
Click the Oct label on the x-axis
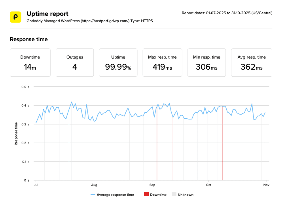tap(208, 185)
